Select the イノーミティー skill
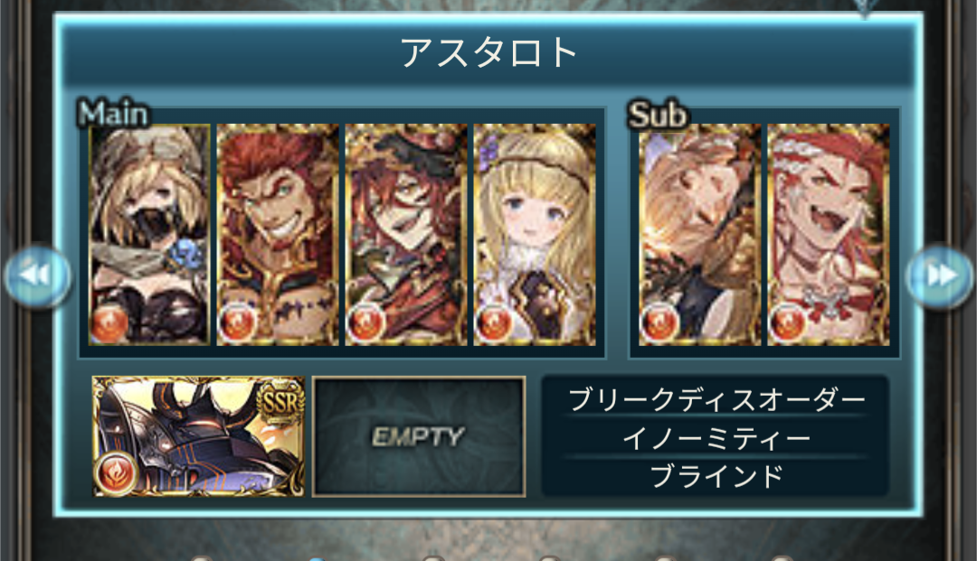Image resolution: width=977 pixels, height=561 pixels. [716, 439]
